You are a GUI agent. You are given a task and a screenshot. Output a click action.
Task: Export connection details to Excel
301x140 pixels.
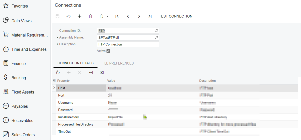click(x=102, y=72)
